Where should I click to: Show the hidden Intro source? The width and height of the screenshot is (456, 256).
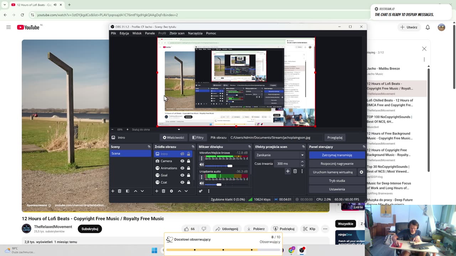pos(182,154)
